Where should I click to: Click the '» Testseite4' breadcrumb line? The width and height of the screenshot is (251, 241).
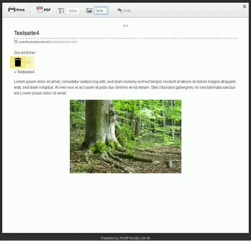click(x=24, y=72)
